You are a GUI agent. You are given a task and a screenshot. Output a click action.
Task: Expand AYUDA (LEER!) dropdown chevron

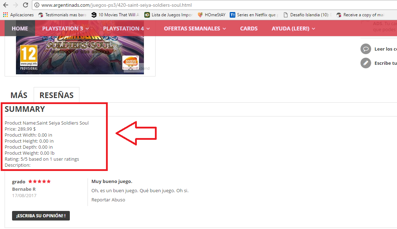[x=313, y=29]
